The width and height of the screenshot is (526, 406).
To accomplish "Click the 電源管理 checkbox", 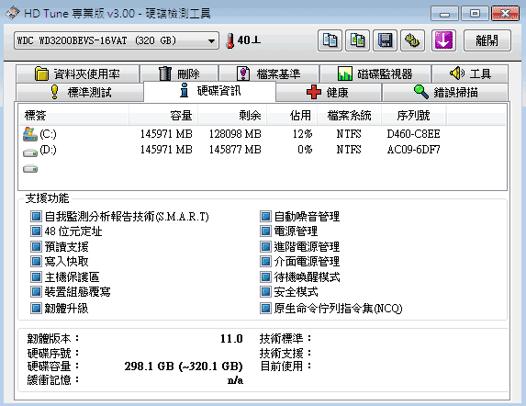I will point(265,231).
